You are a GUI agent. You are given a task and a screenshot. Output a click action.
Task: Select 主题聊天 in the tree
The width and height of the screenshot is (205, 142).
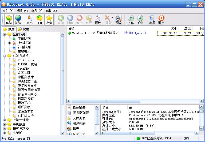click(24, 51)
